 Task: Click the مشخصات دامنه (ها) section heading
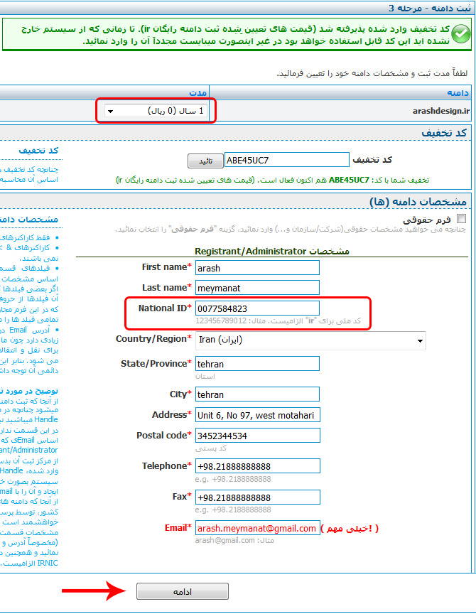(418, 202)
